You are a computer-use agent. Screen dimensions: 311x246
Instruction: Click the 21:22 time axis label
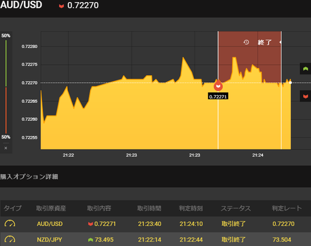pyautogui.click(x=68, y=155)
